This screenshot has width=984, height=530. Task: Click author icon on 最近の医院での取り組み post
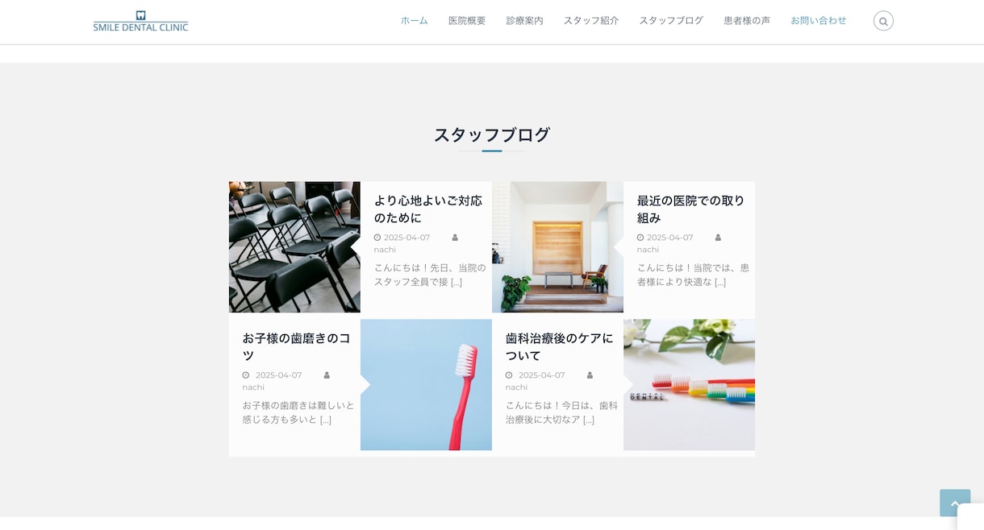(718, 238)
